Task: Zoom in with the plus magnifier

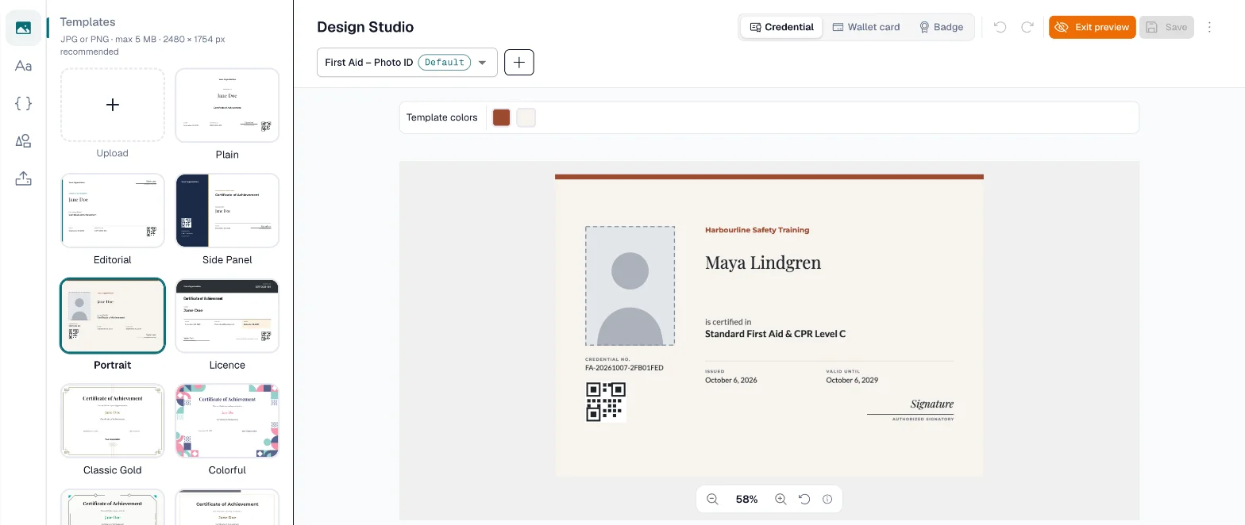Action: (781, 499)
